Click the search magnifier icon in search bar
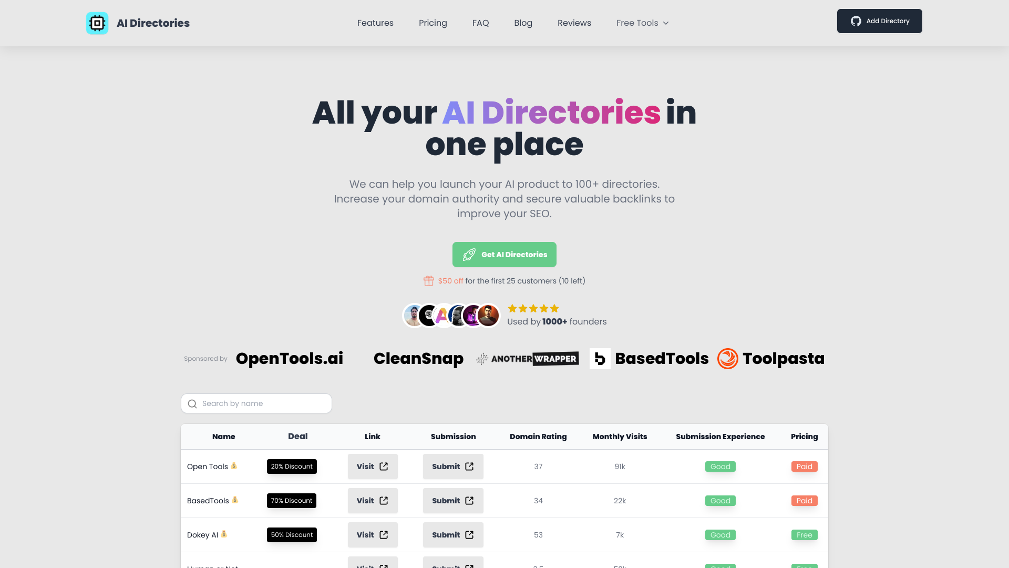 (193, 403)
